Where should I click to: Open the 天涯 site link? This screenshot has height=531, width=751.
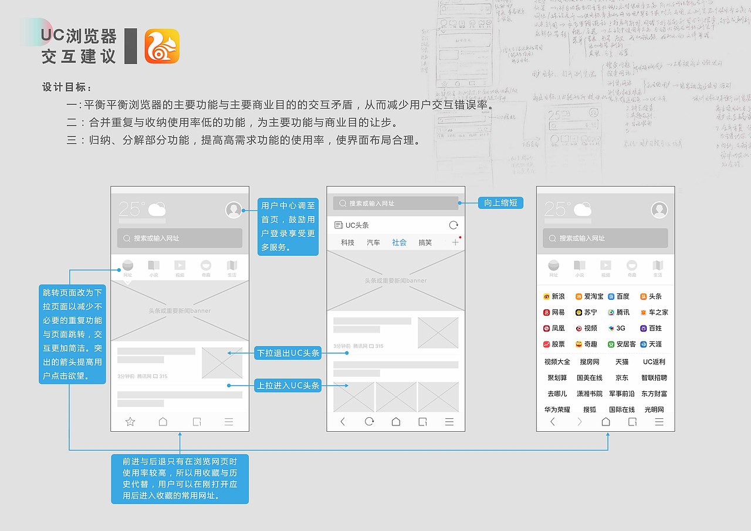click(651, 344)
